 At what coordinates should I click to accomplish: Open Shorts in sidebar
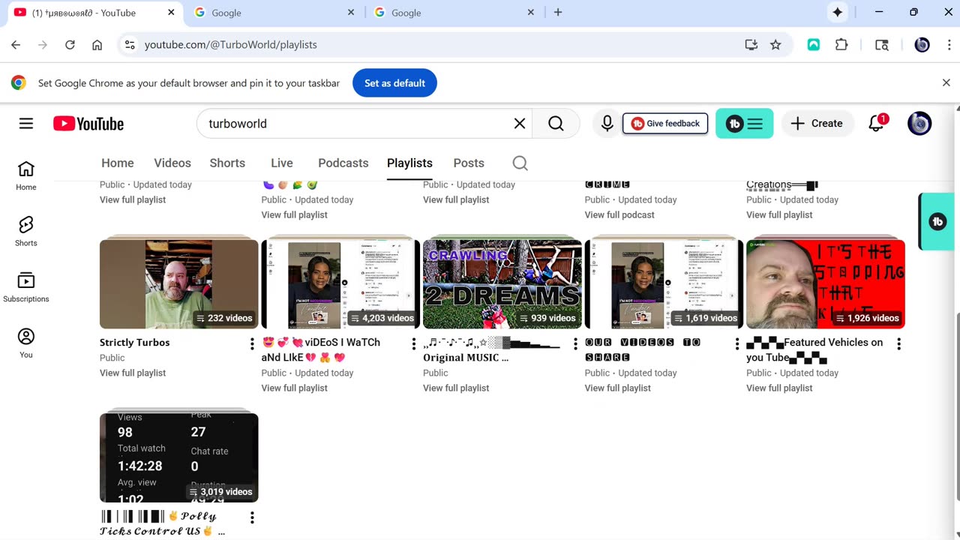click(x=26, y=231)
